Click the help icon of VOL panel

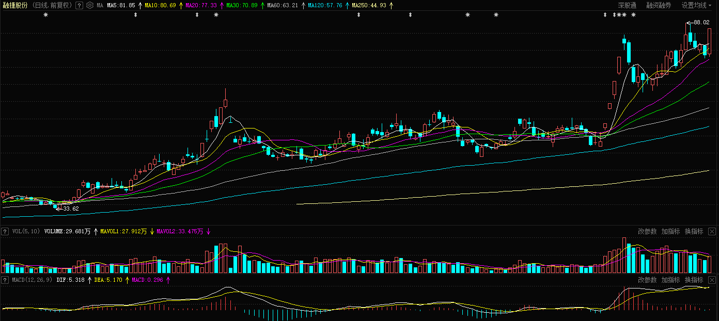(x=5, y=231)
